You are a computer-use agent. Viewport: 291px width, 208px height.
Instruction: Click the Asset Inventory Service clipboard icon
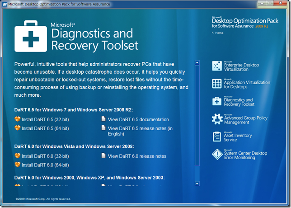coord(217,137)
